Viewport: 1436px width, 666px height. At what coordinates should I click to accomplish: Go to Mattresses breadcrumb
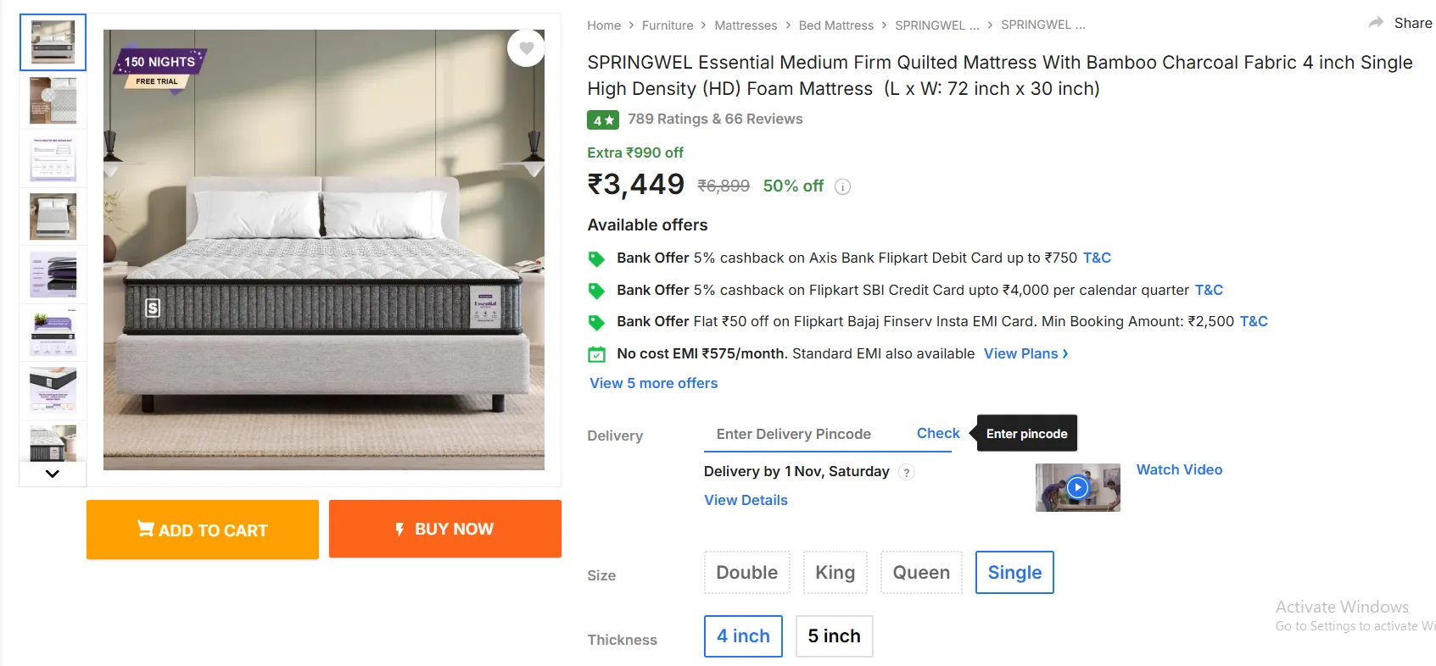click(x=746, y=25)
